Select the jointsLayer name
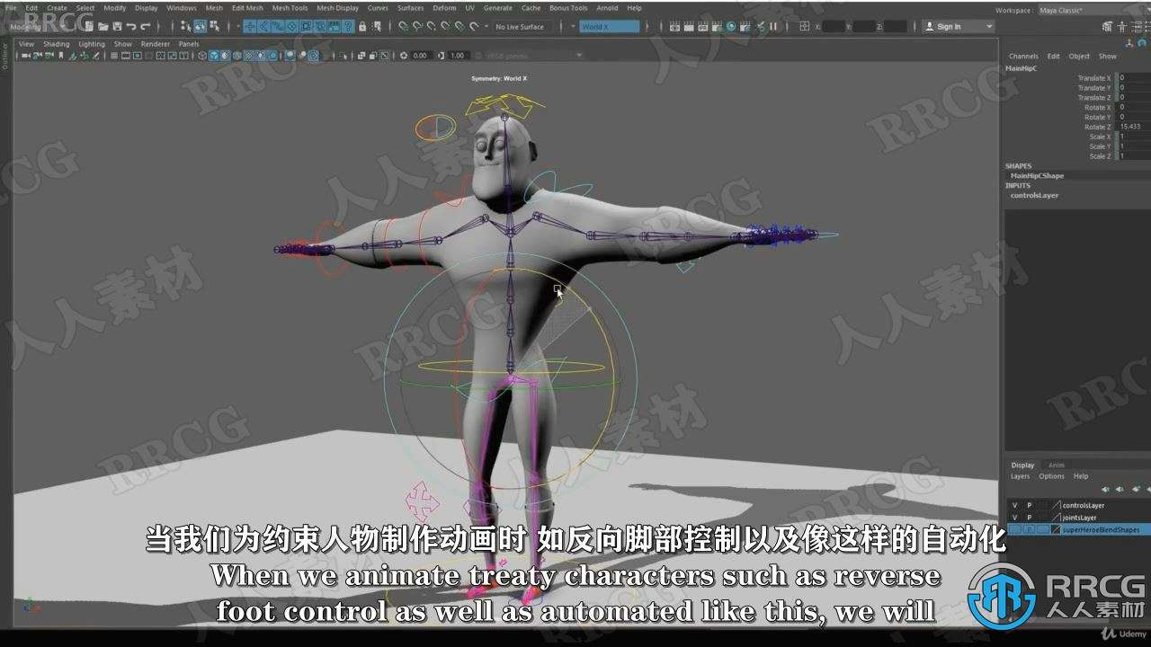Image resolution: width=1151 pixels, height=647 pixels. 1079,518
